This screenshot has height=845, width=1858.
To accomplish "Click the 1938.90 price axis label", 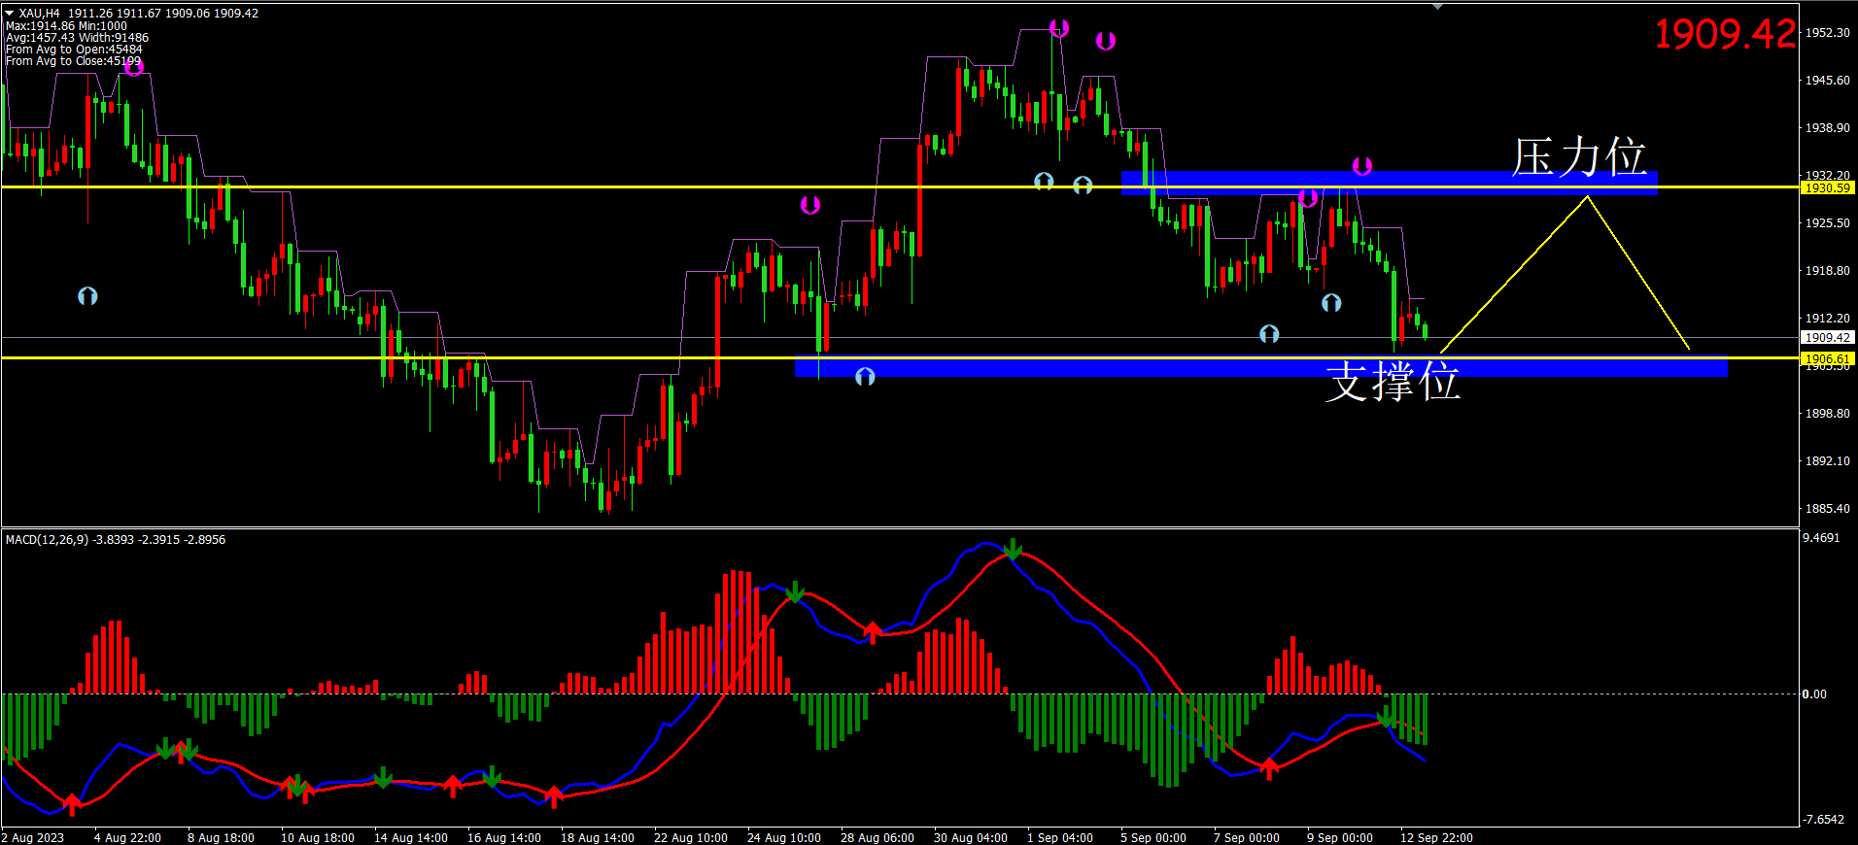I will [x=1828, y=127].
